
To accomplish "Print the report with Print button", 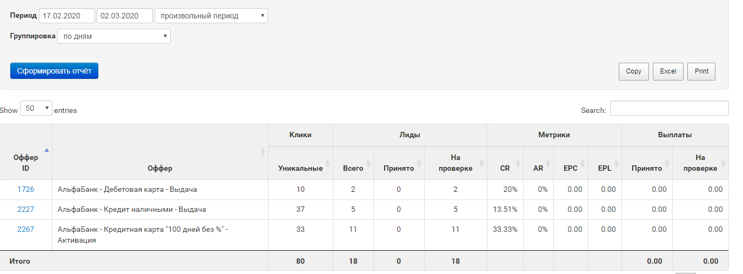I will (701, 71).
